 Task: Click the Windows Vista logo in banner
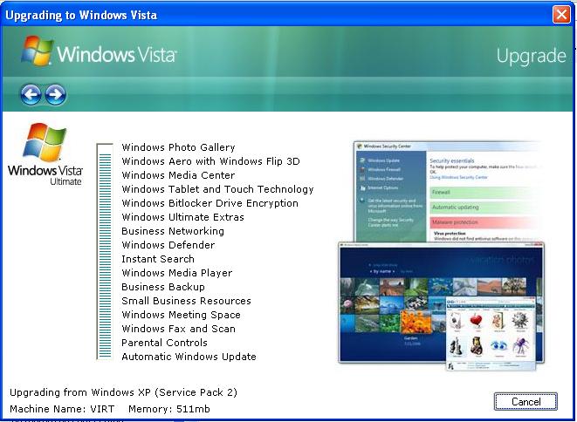pos(99,51)
